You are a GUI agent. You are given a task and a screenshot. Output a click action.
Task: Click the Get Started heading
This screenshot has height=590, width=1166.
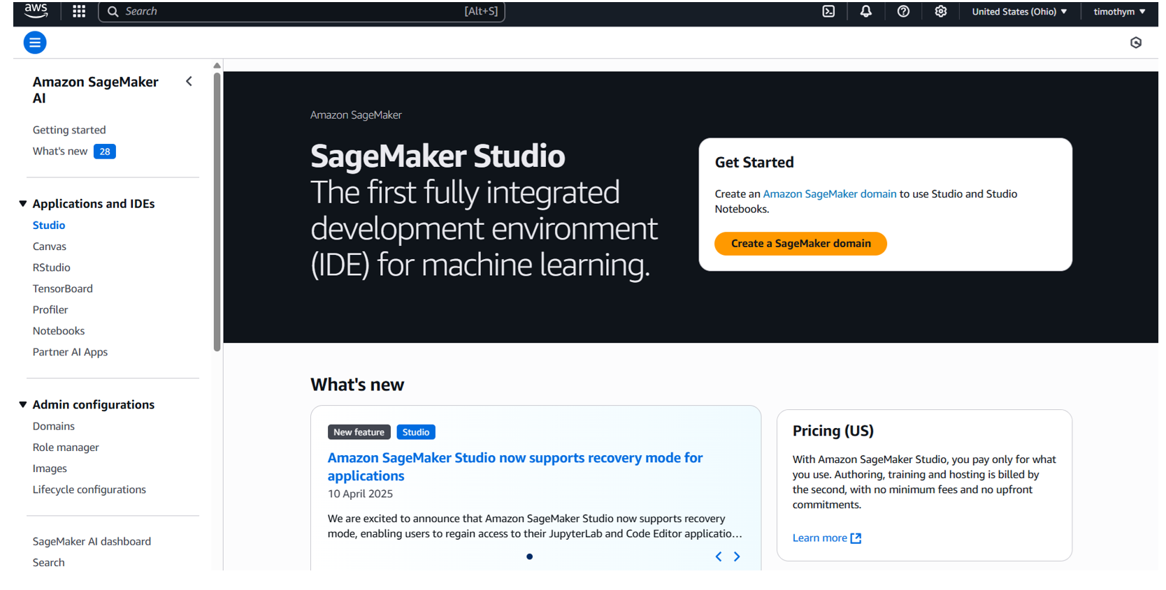[754, 163]
